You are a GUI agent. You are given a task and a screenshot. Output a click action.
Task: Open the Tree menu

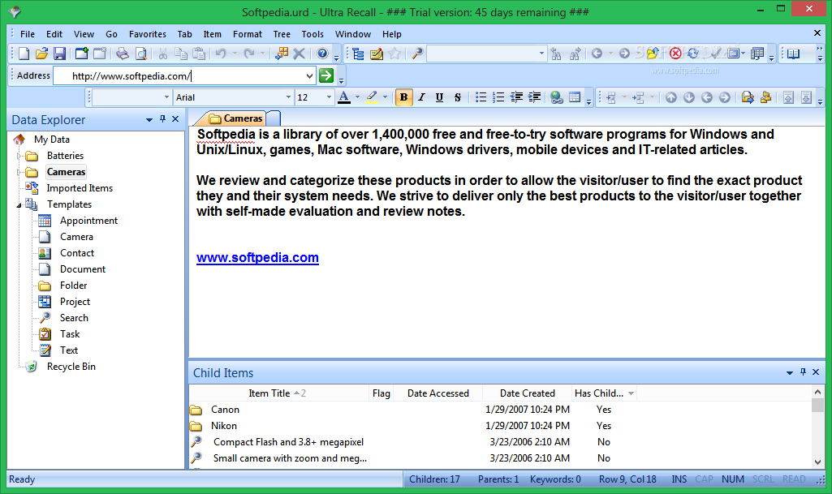point(282,34)
